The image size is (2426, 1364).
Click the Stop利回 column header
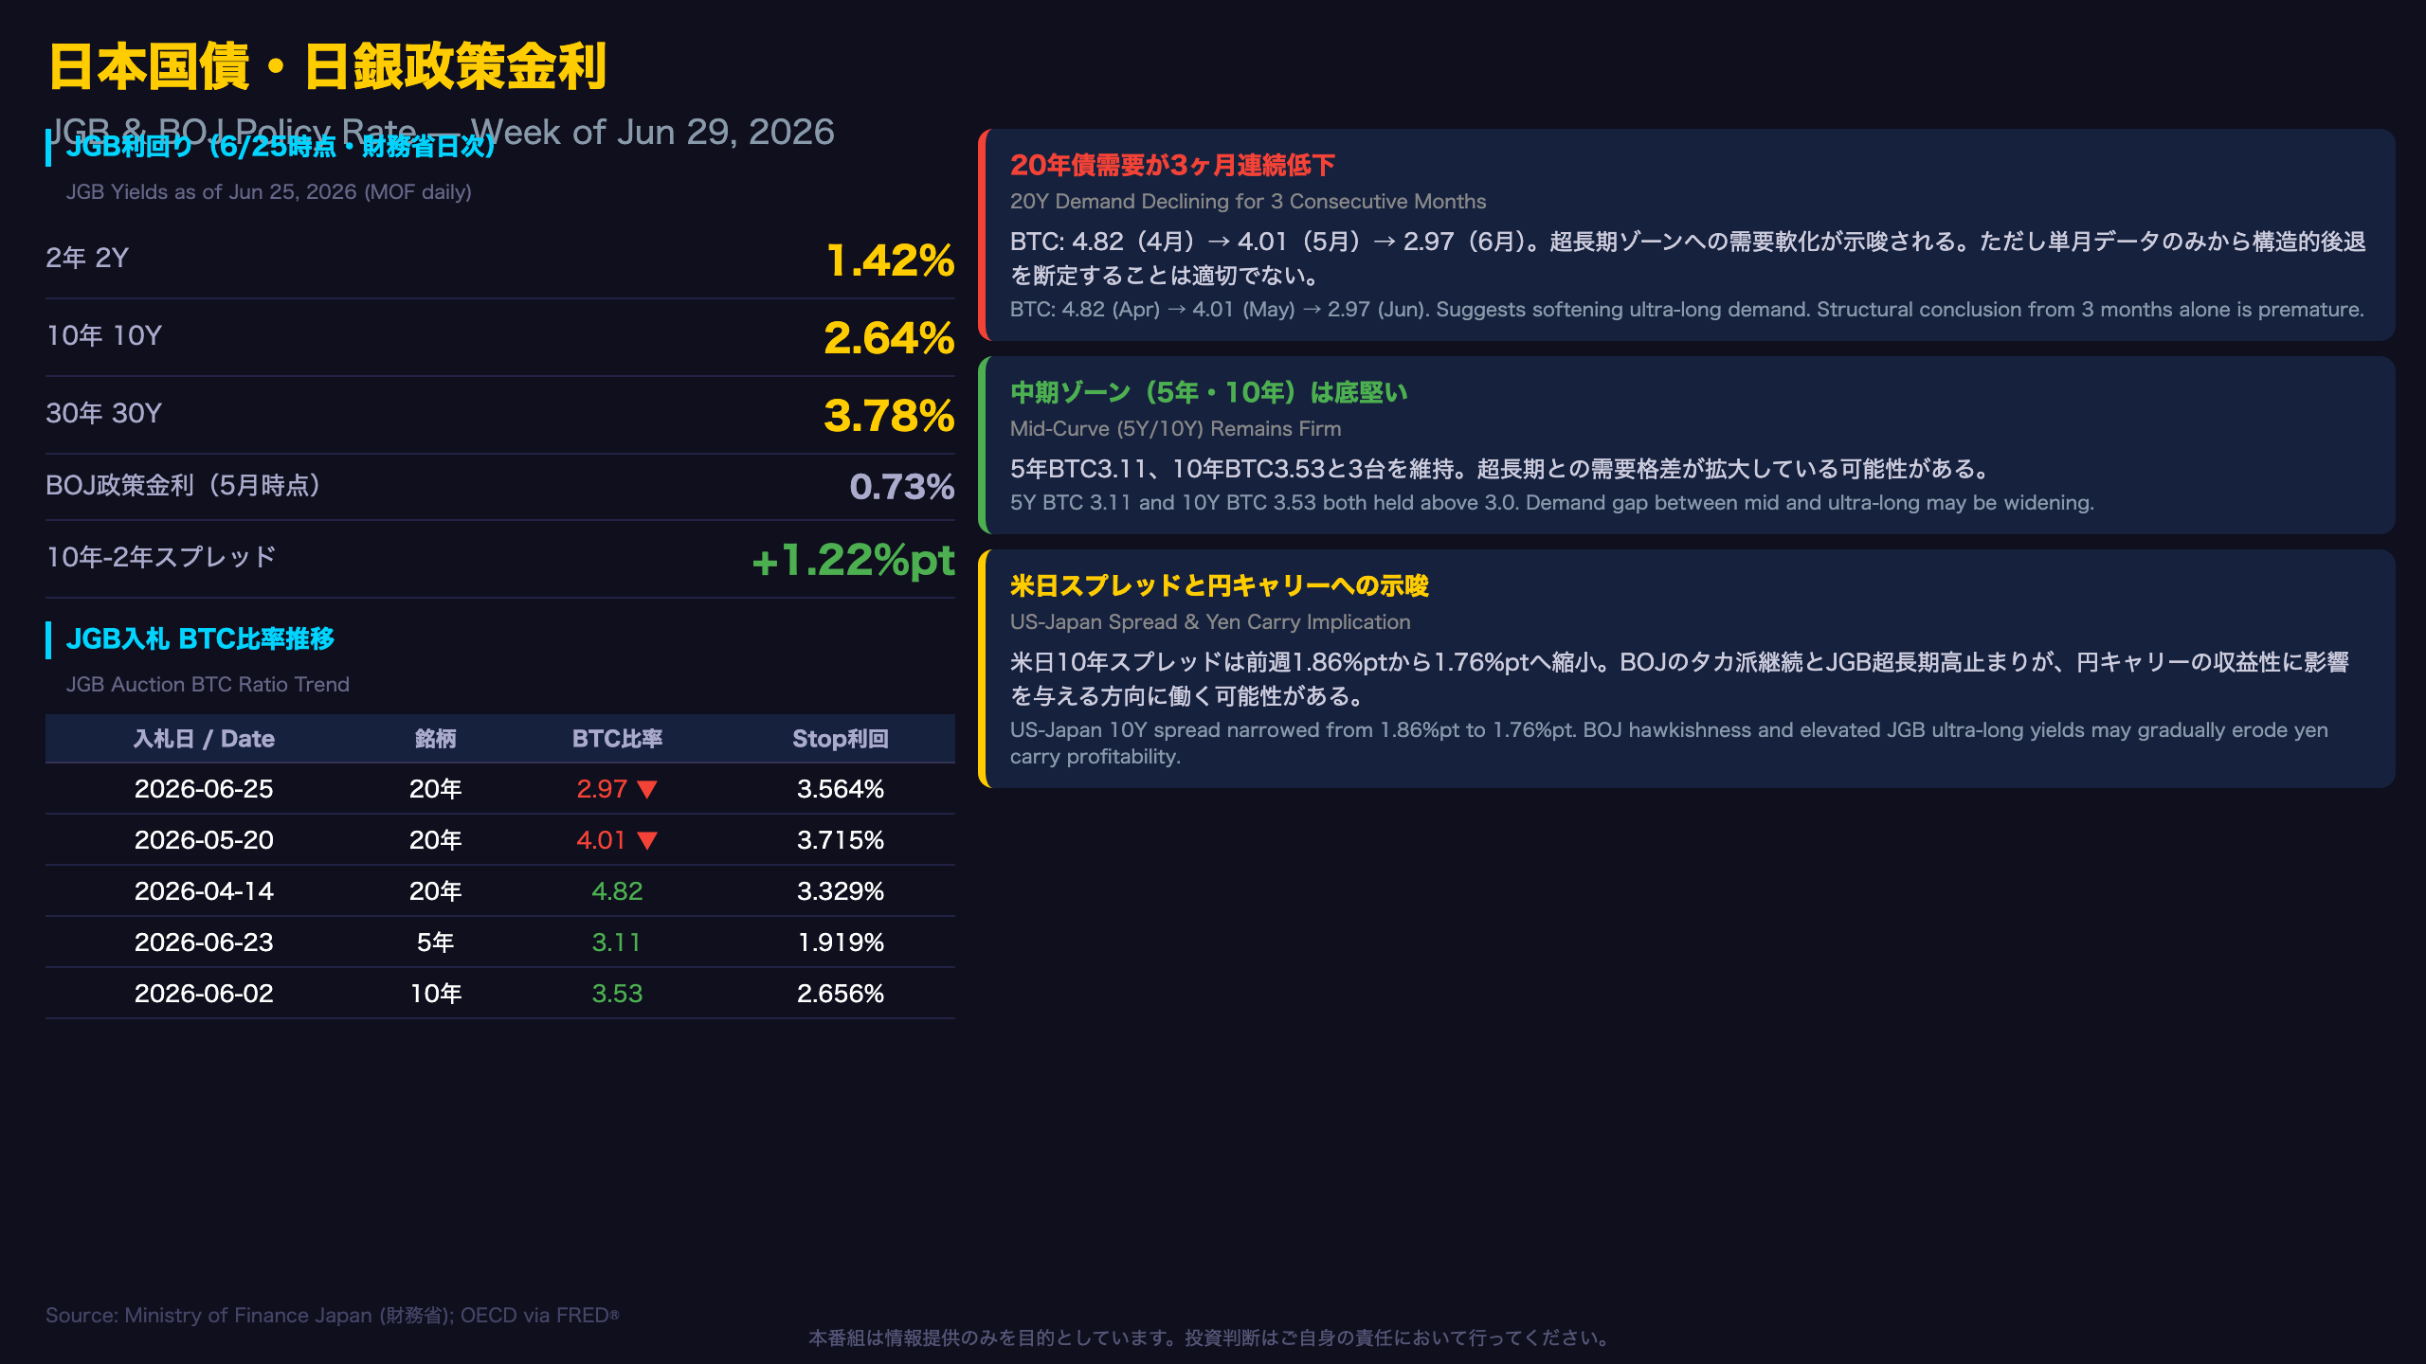click(841, 739)
